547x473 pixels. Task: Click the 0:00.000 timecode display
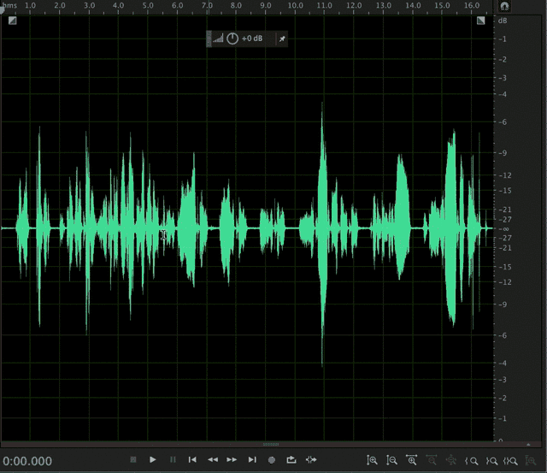point(27,461)
